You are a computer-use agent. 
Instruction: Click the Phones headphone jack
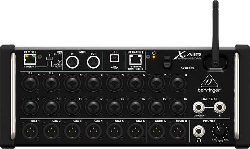tap(199, 131)
